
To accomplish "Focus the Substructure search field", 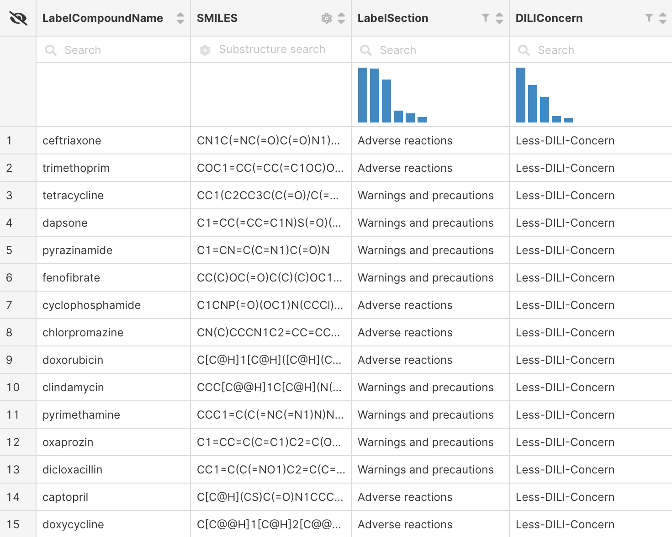I will coord(271,50).
